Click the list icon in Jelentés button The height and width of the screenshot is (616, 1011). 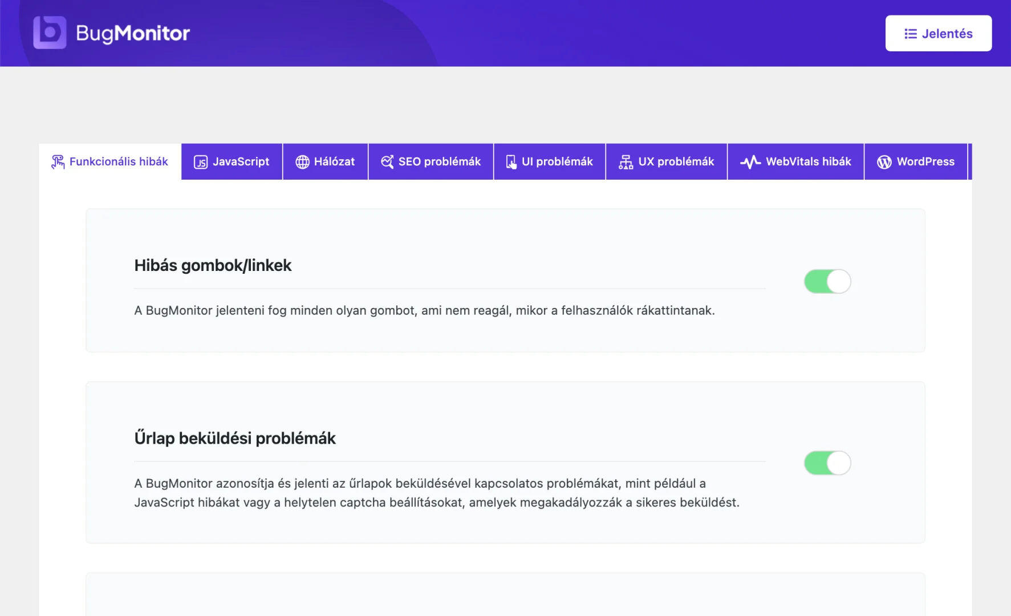911,34
